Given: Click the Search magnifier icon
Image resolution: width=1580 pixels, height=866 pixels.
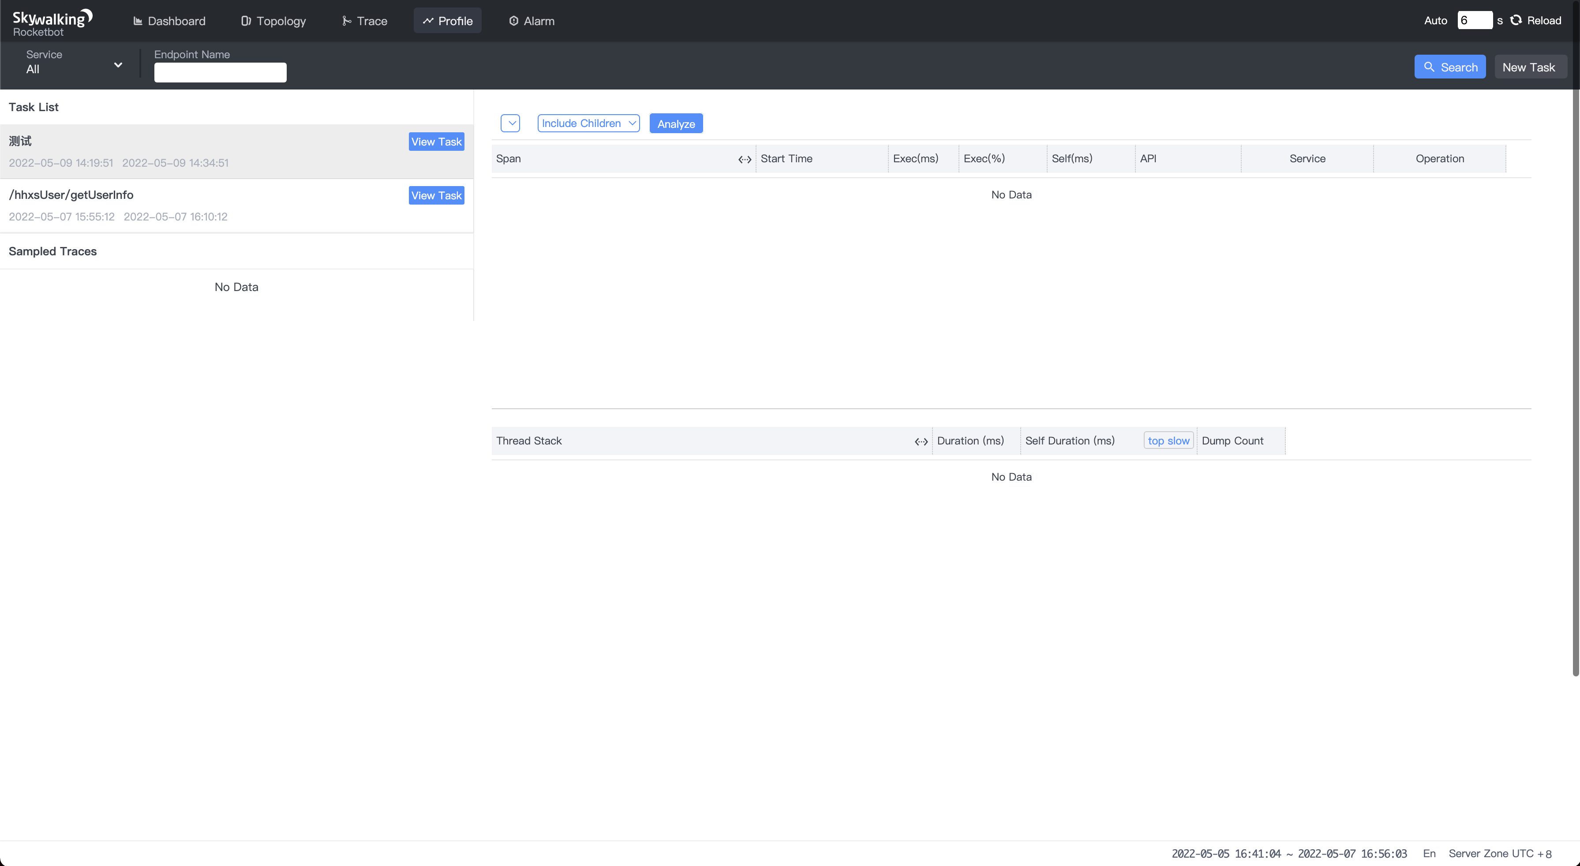Looking at the screenshot, I should 1430,67.
